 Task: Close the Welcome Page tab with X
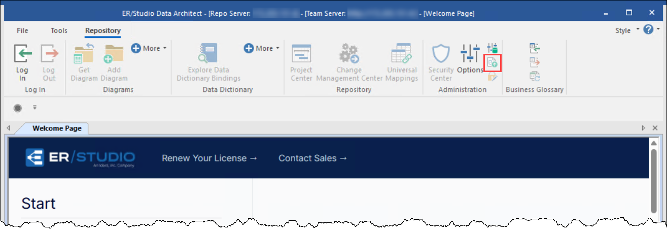tap(655, 128)
